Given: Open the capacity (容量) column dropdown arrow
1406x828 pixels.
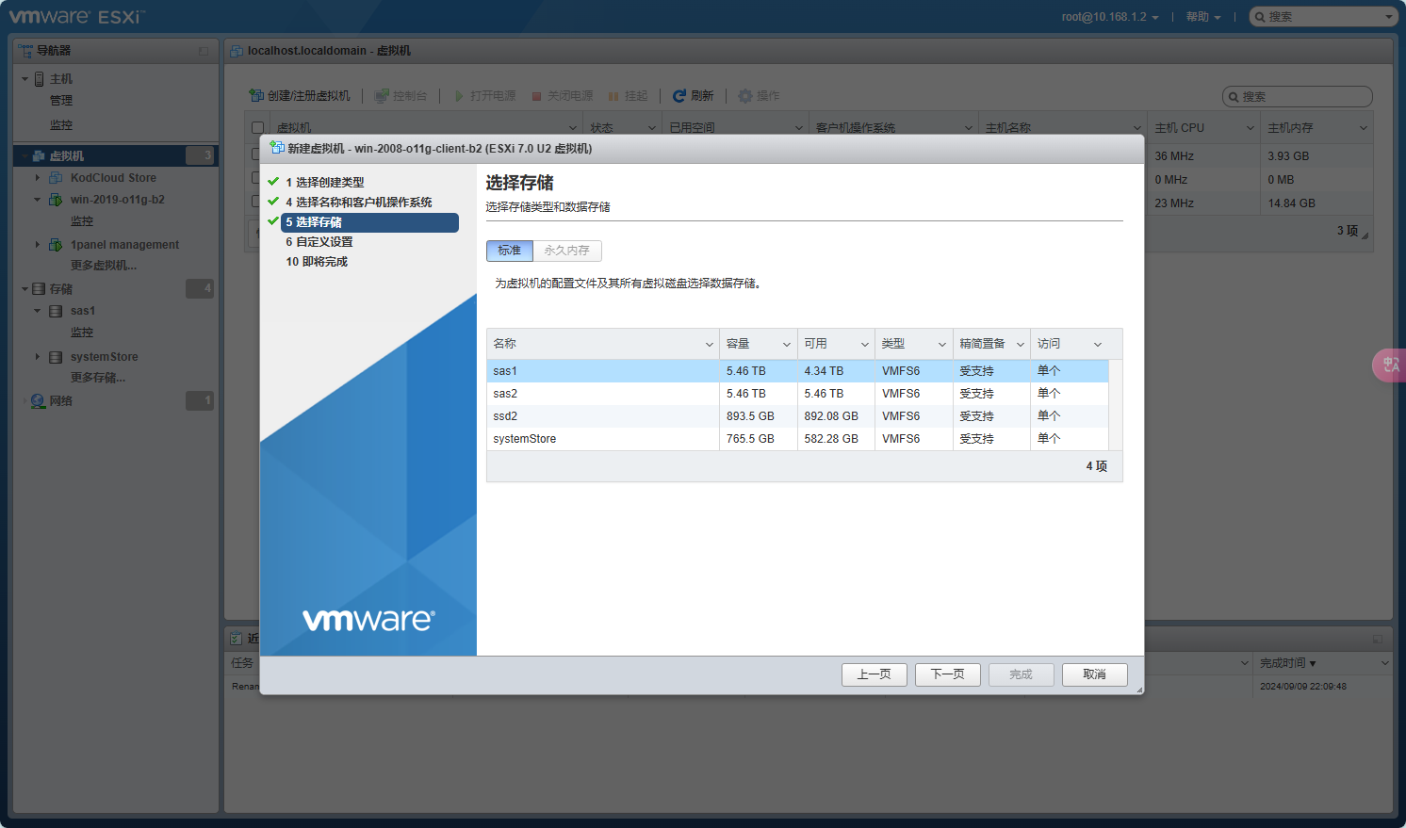Looking at the screenshot, I should pyautogui.click(x=787, y=345).
